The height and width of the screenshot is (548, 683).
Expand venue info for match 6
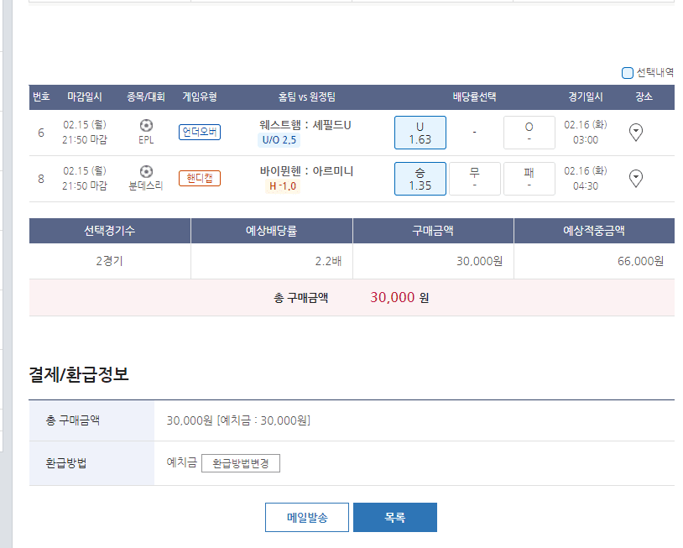tap(636, 132)
